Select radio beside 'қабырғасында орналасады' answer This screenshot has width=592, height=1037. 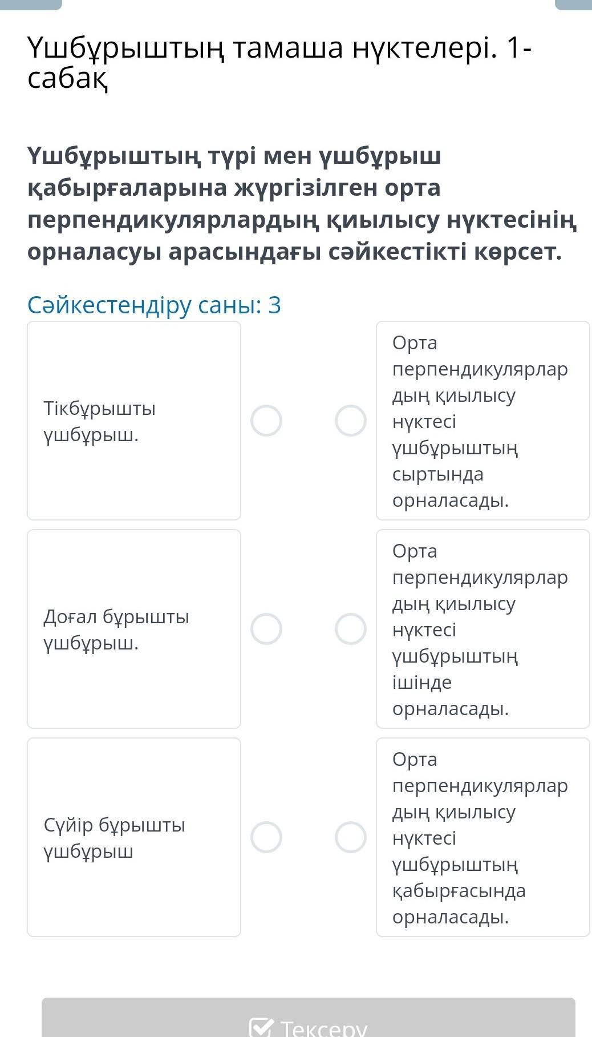point(350,837)
